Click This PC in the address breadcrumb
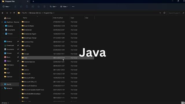The image size is (185, 104). tap(24, 13)
